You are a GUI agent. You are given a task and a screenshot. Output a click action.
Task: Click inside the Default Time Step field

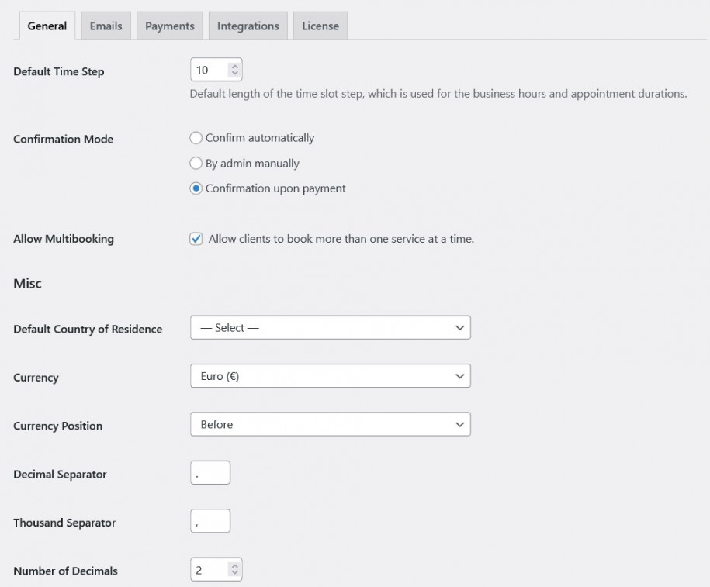[210, 69]
